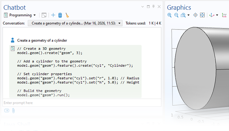This screenshot has width=229, height=131.
Task: Click code line model.geom().create("geom", 3);
Action: (x=50, y=53)
